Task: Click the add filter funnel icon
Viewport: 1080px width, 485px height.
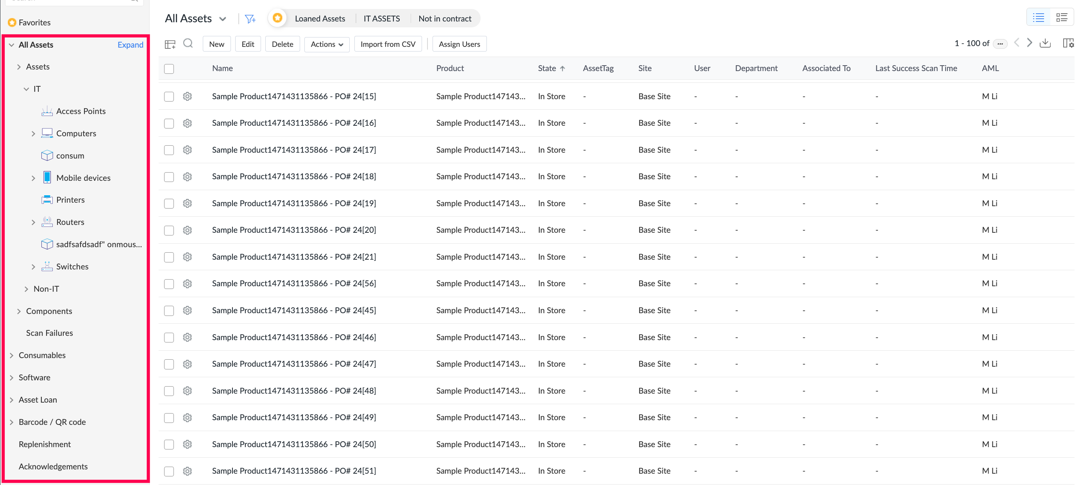Action: 250,19
